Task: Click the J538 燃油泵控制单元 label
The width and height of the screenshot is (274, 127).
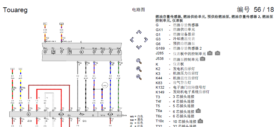Action: point(177,59)
